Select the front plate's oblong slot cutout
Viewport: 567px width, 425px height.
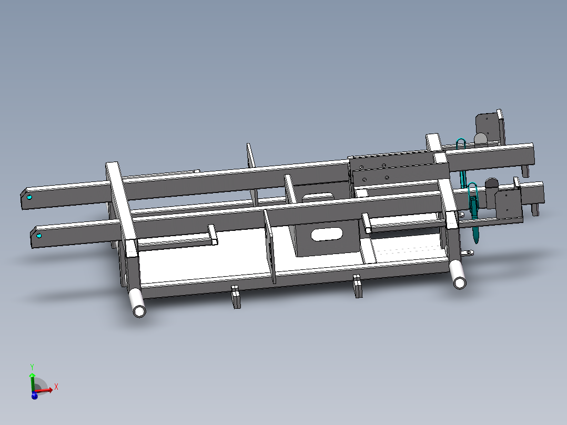[x=327, y=235]
